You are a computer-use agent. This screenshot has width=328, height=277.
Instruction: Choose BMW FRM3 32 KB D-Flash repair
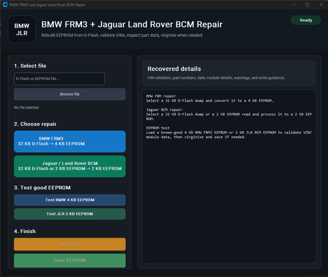[70, 141]
